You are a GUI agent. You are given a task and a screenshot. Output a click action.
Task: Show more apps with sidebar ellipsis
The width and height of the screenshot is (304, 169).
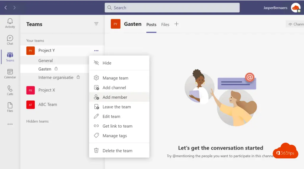tap(10, 124)
